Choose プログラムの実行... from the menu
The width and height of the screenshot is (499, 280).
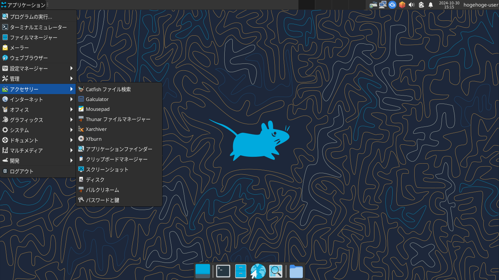(38, 16)
